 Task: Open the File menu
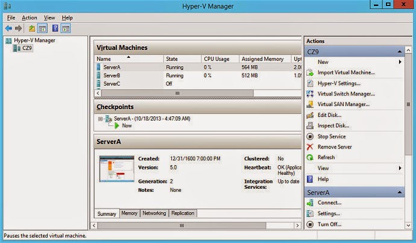[11, 17]
